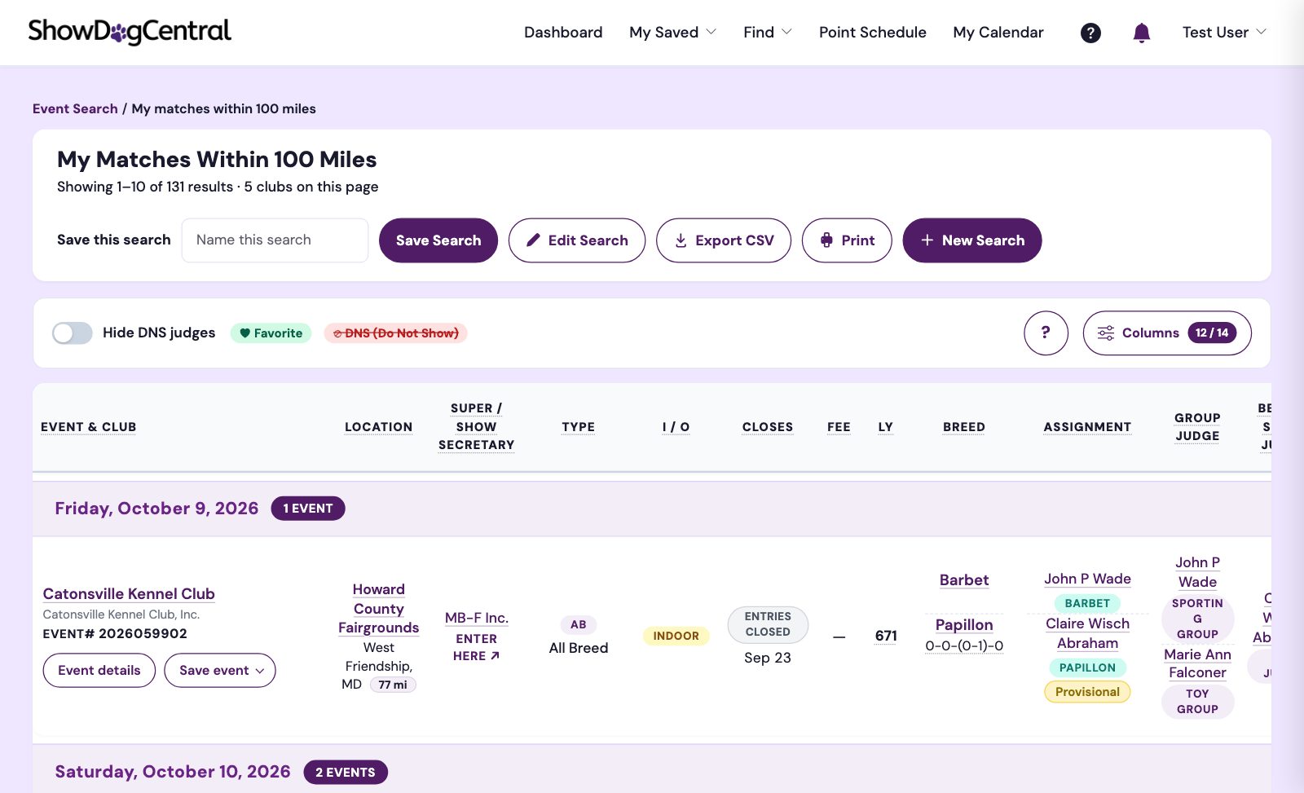This screenshot has width=1304, height=793.
Task: Open My Calendar page
Action: (998, 33)
